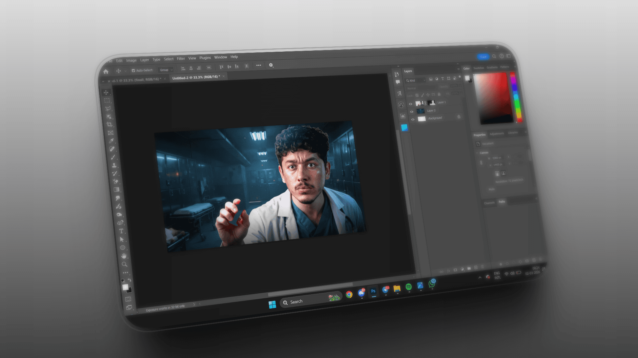Open Spotify from the Windows taskbar
The height and width of the screenshot is (358, 638).
pyautogui.click(x=408, y=287)
